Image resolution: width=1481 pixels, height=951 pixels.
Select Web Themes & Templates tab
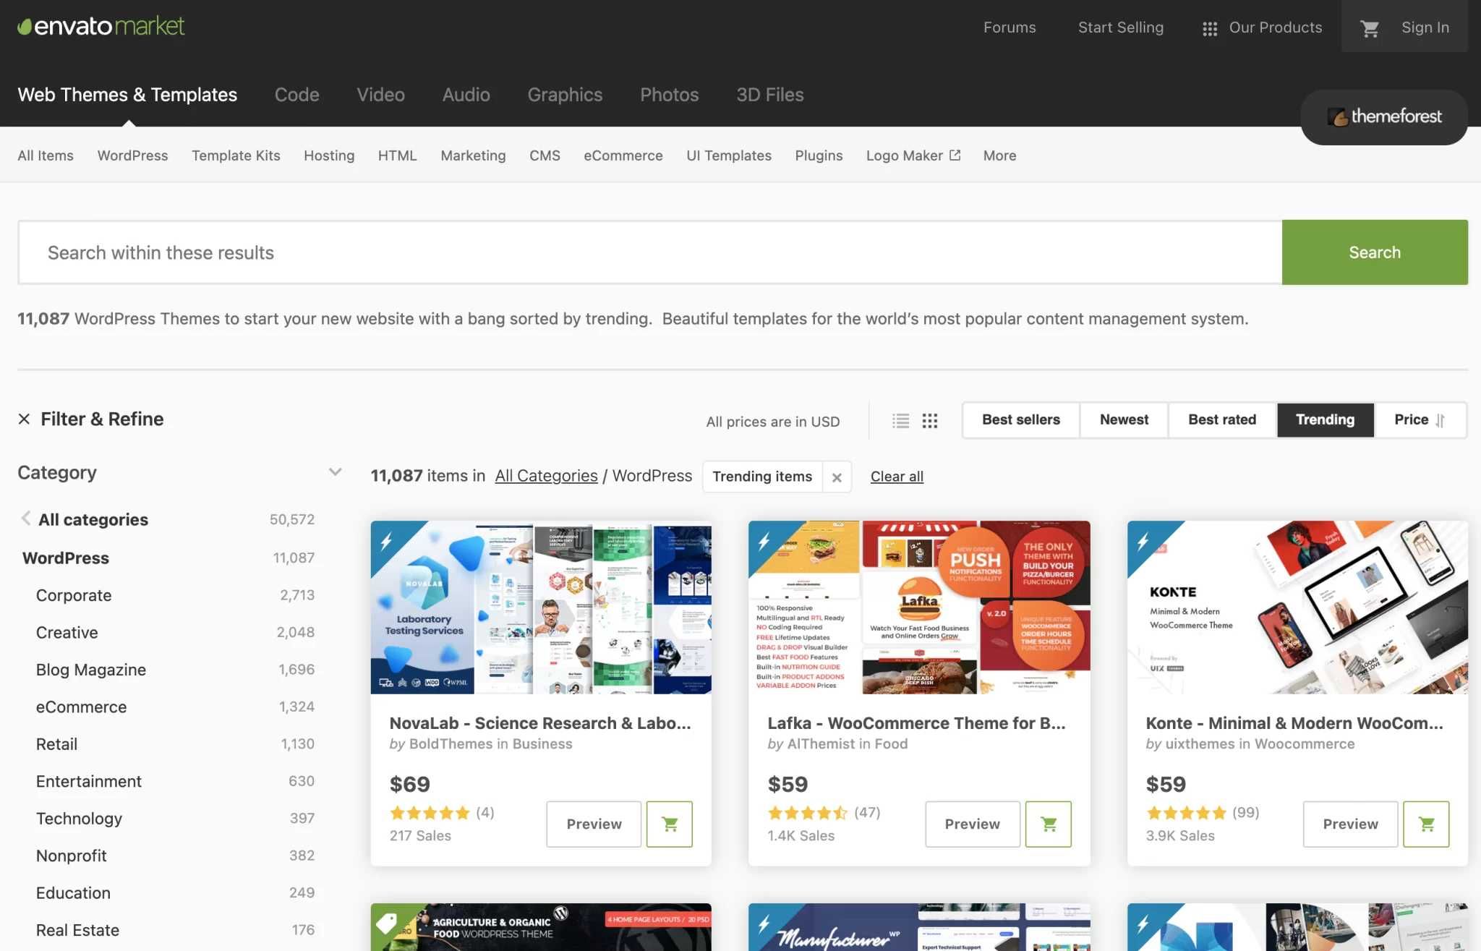[127, 95]
